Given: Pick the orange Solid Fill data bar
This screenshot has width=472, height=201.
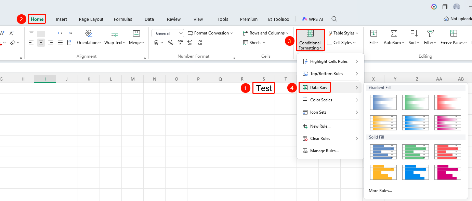Looking at the screenshot, I should click(383, 172).
